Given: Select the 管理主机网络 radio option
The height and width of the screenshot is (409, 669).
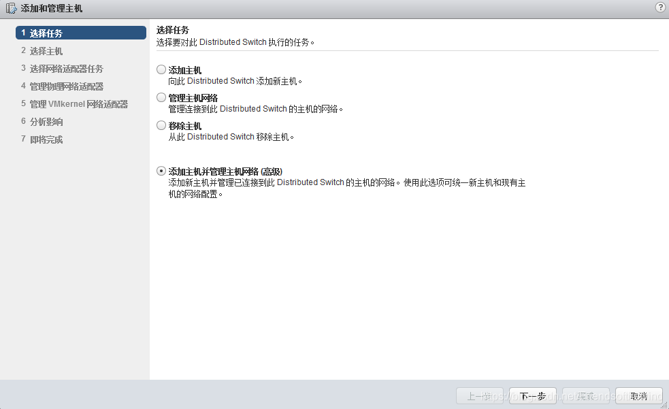Looking at the screenshot, I should [161, 98].
